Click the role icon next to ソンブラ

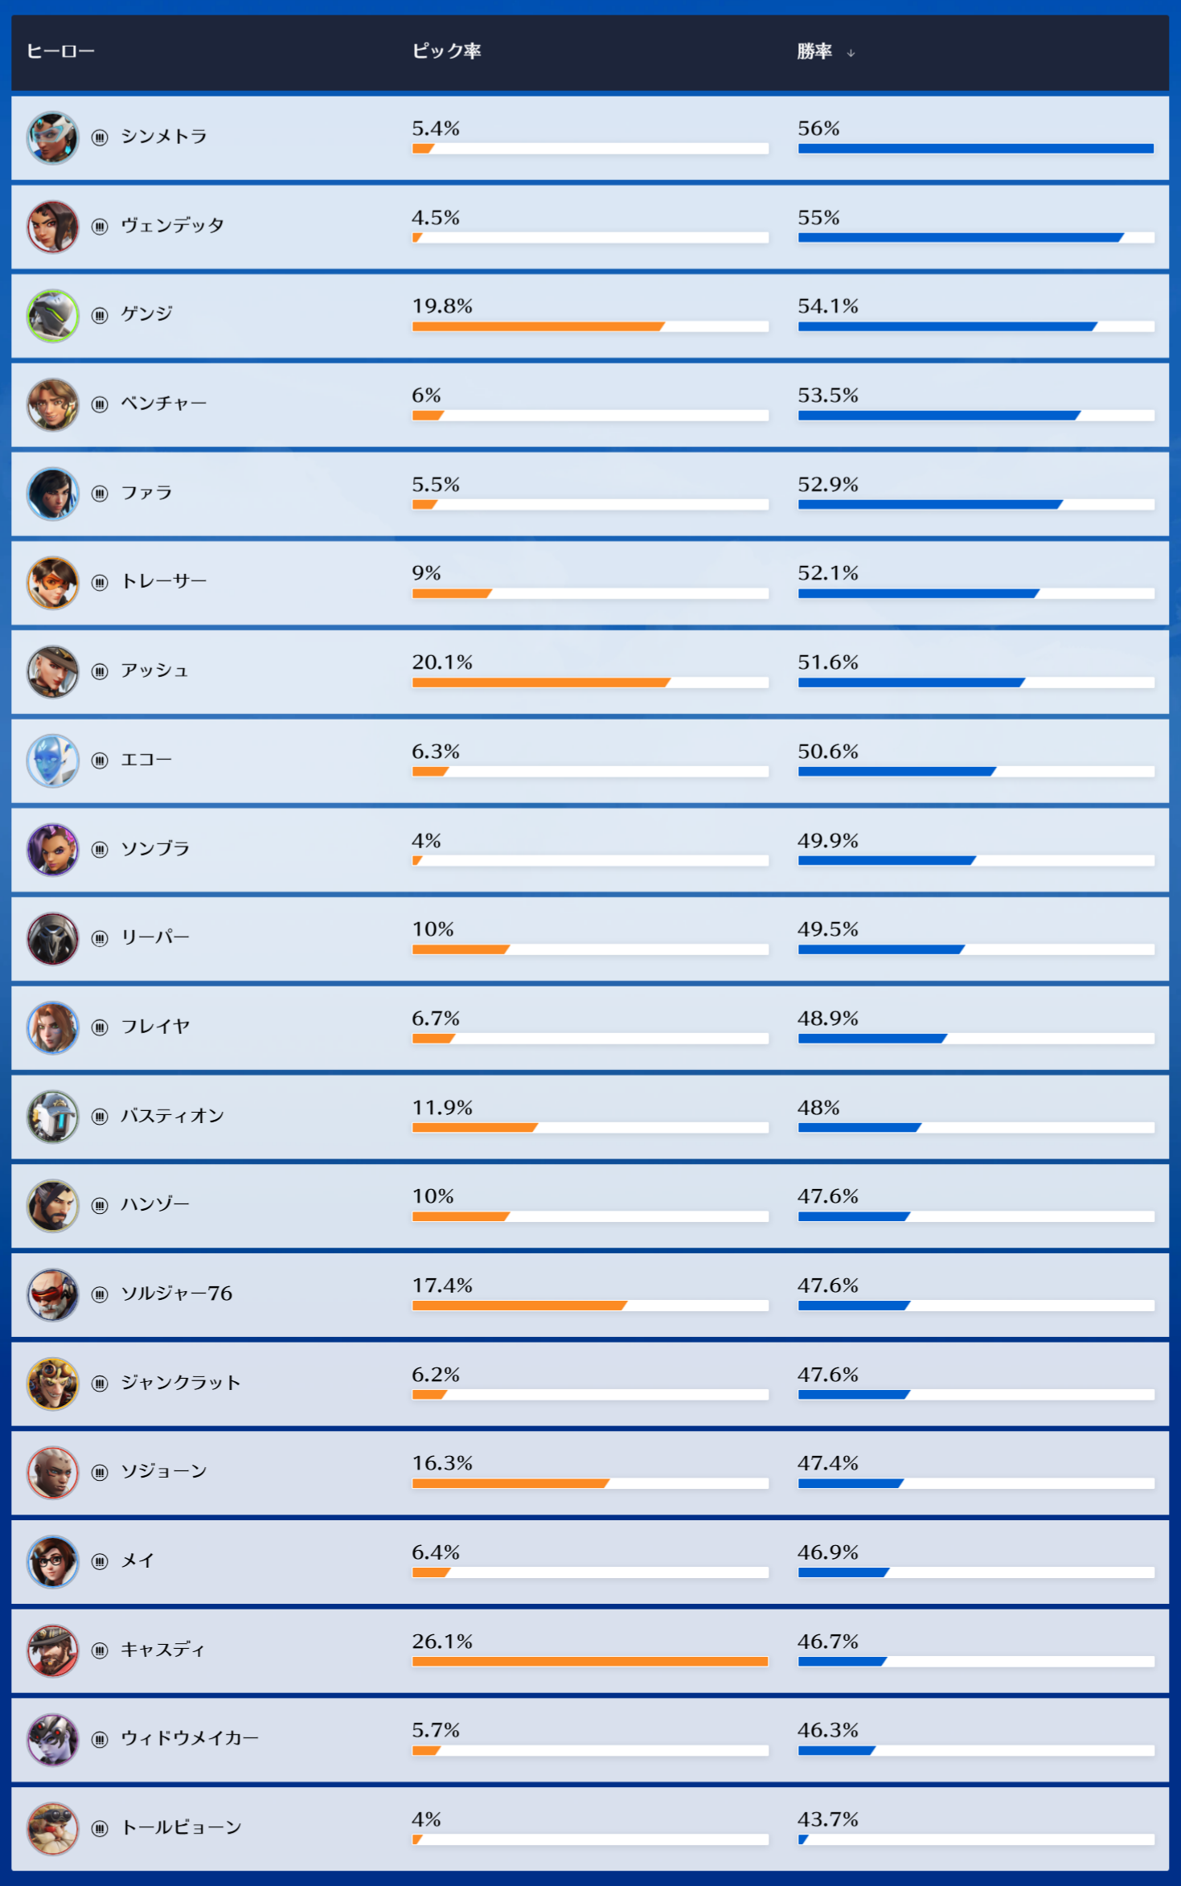point(100,850)
